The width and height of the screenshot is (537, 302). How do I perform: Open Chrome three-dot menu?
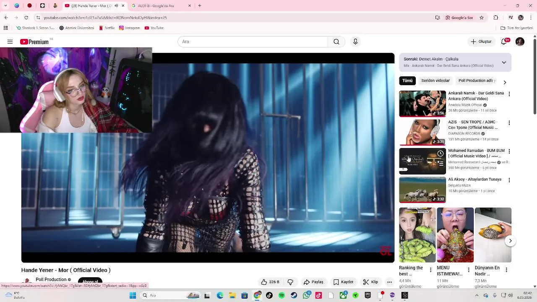click(531, 18)
